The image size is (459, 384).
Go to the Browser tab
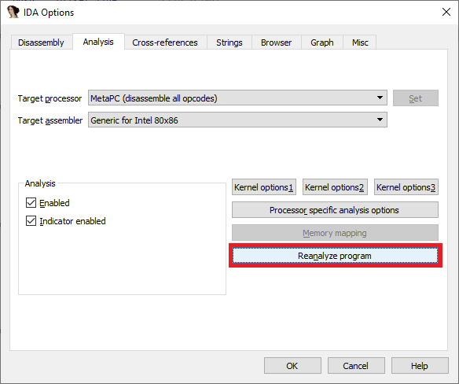[276, 42]
